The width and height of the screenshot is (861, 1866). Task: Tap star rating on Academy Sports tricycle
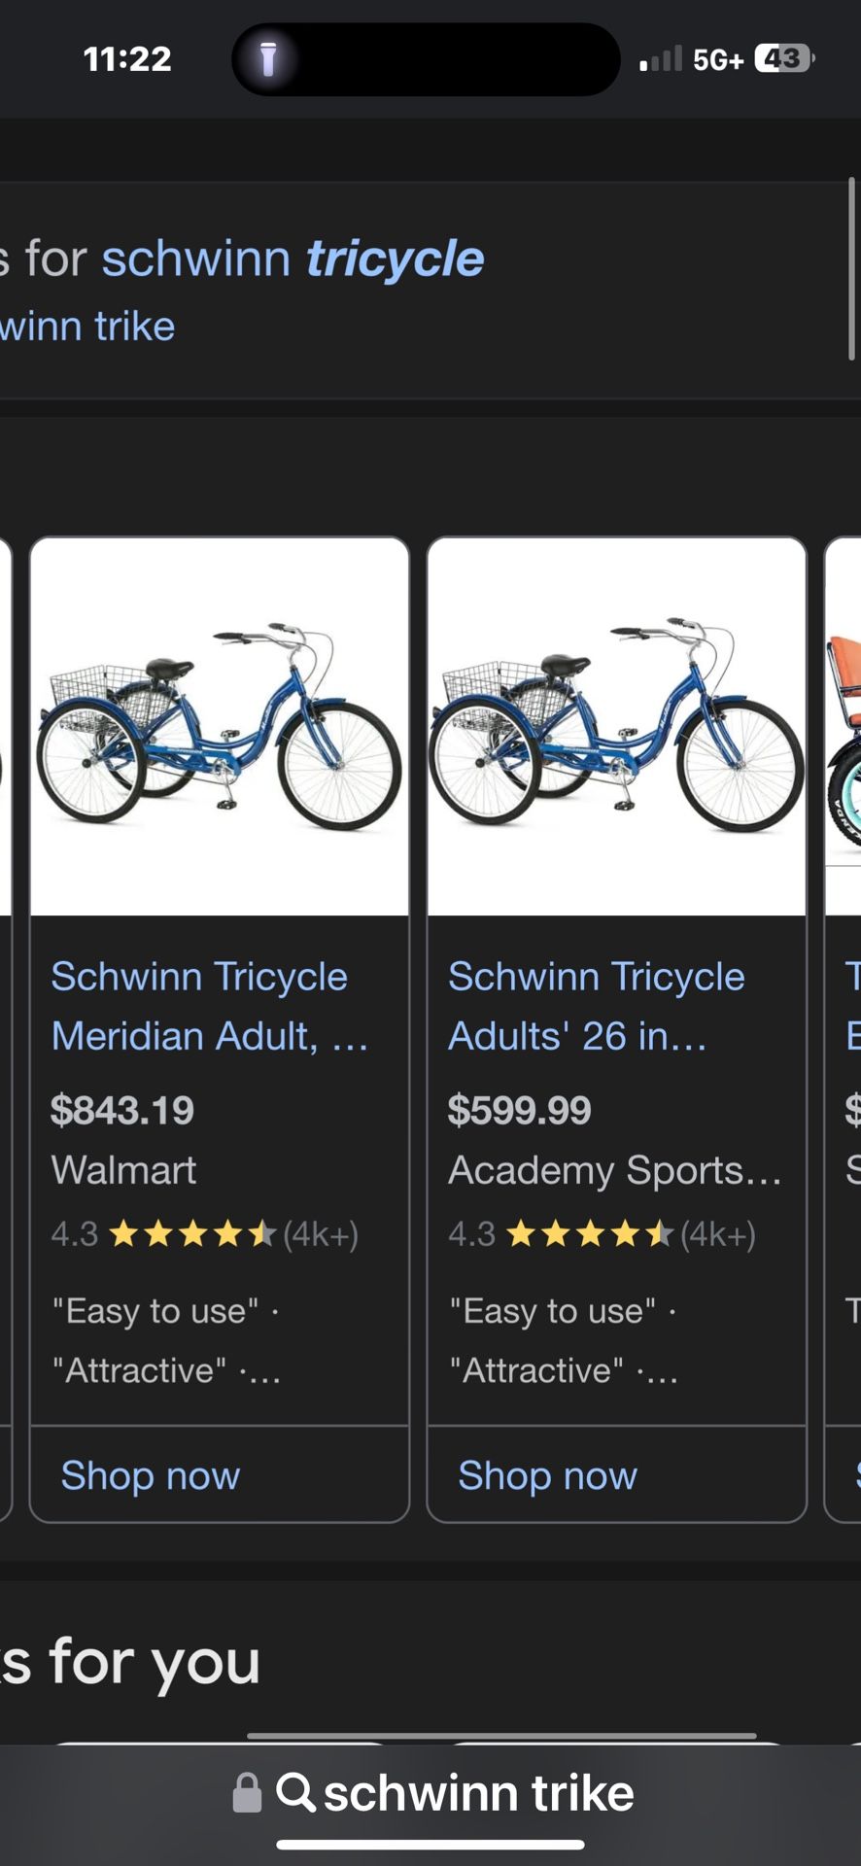click(590, 1234)
